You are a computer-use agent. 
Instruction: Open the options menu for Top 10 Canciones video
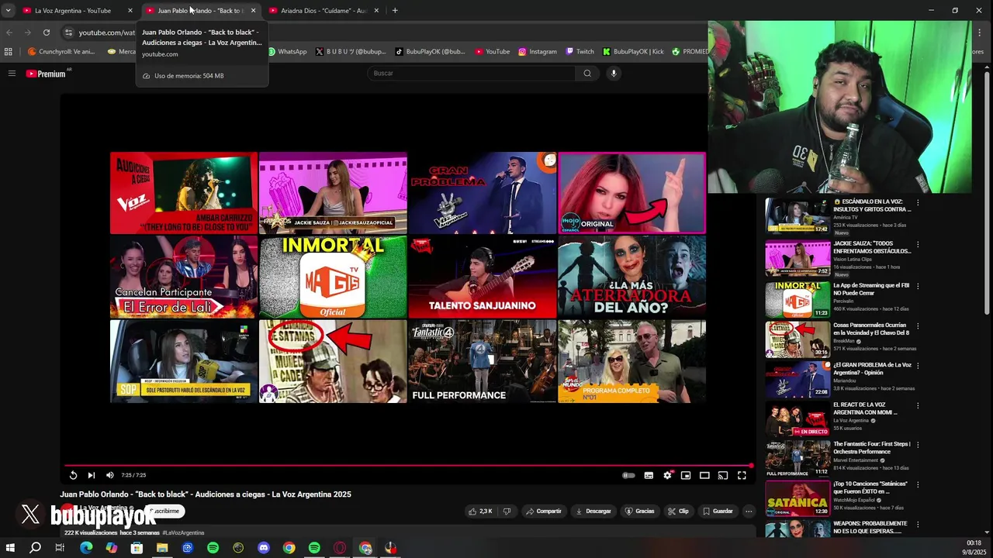click(x=918, y=484)
